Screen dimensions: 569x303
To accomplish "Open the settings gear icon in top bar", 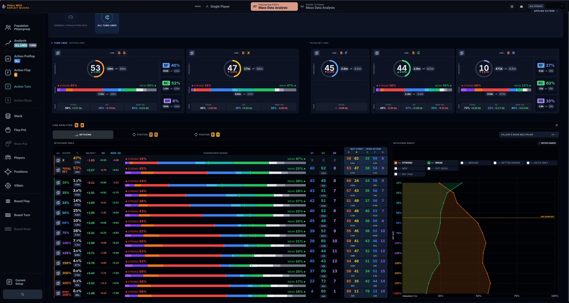I will [x=512, y=7].
